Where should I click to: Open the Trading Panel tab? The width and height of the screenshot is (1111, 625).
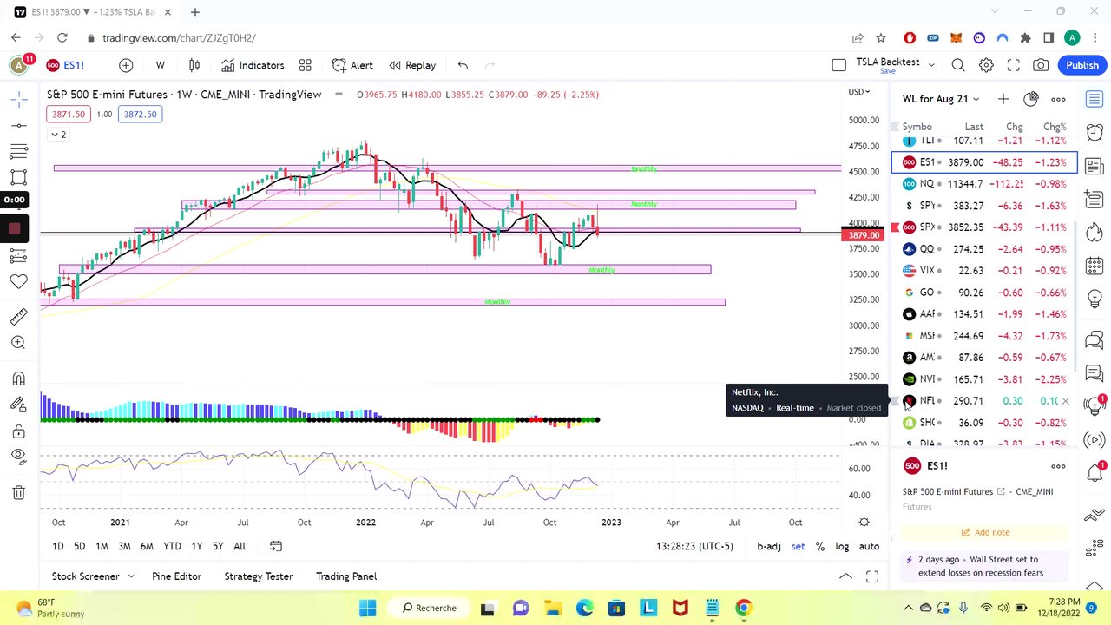click(x=346, y=576)
